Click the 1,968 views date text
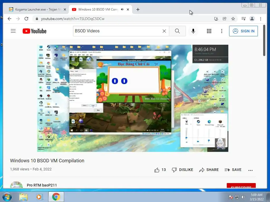270x202 pixels. tap(31, 169)
